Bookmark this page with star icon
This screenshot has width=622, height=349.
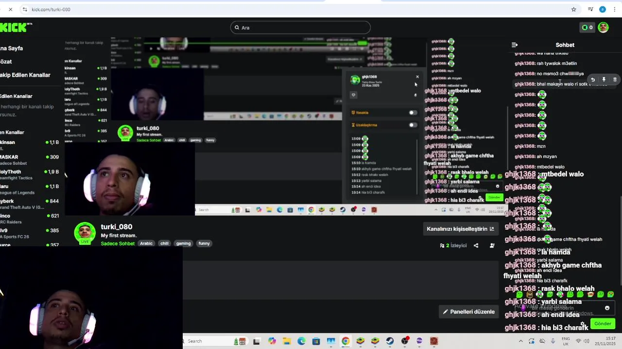tap(573, 9)
